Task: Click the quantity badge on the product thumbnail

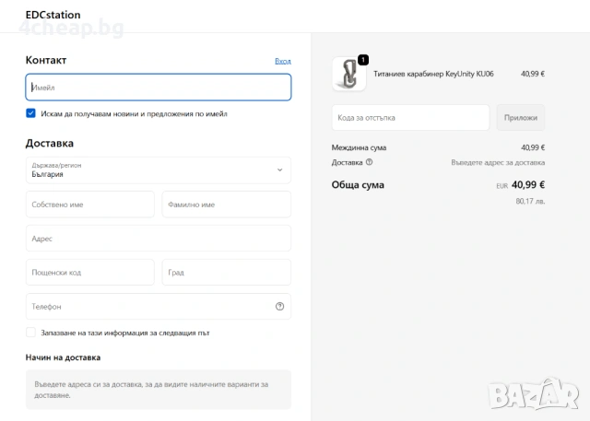Action: tap(363, 60)
